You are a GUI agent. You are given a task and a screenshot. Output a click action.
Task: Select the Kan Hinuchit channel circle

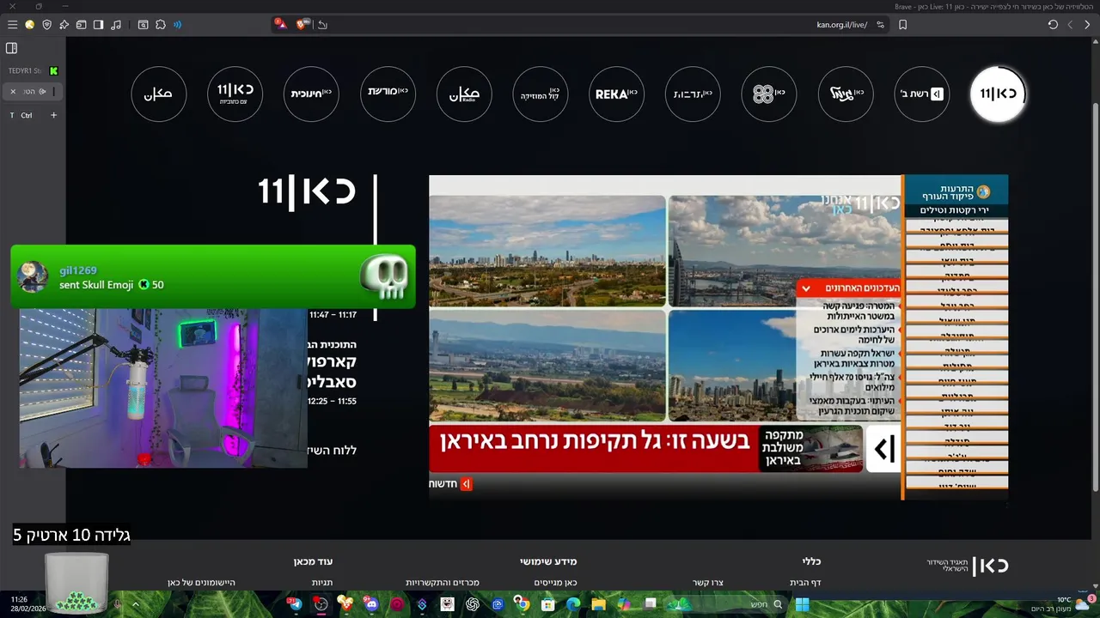[x=311, y=94]
